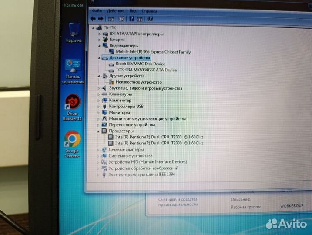Click the Переносные устройства icon
The height and width of the screenshot is (235, 312).
coord(104,125)
